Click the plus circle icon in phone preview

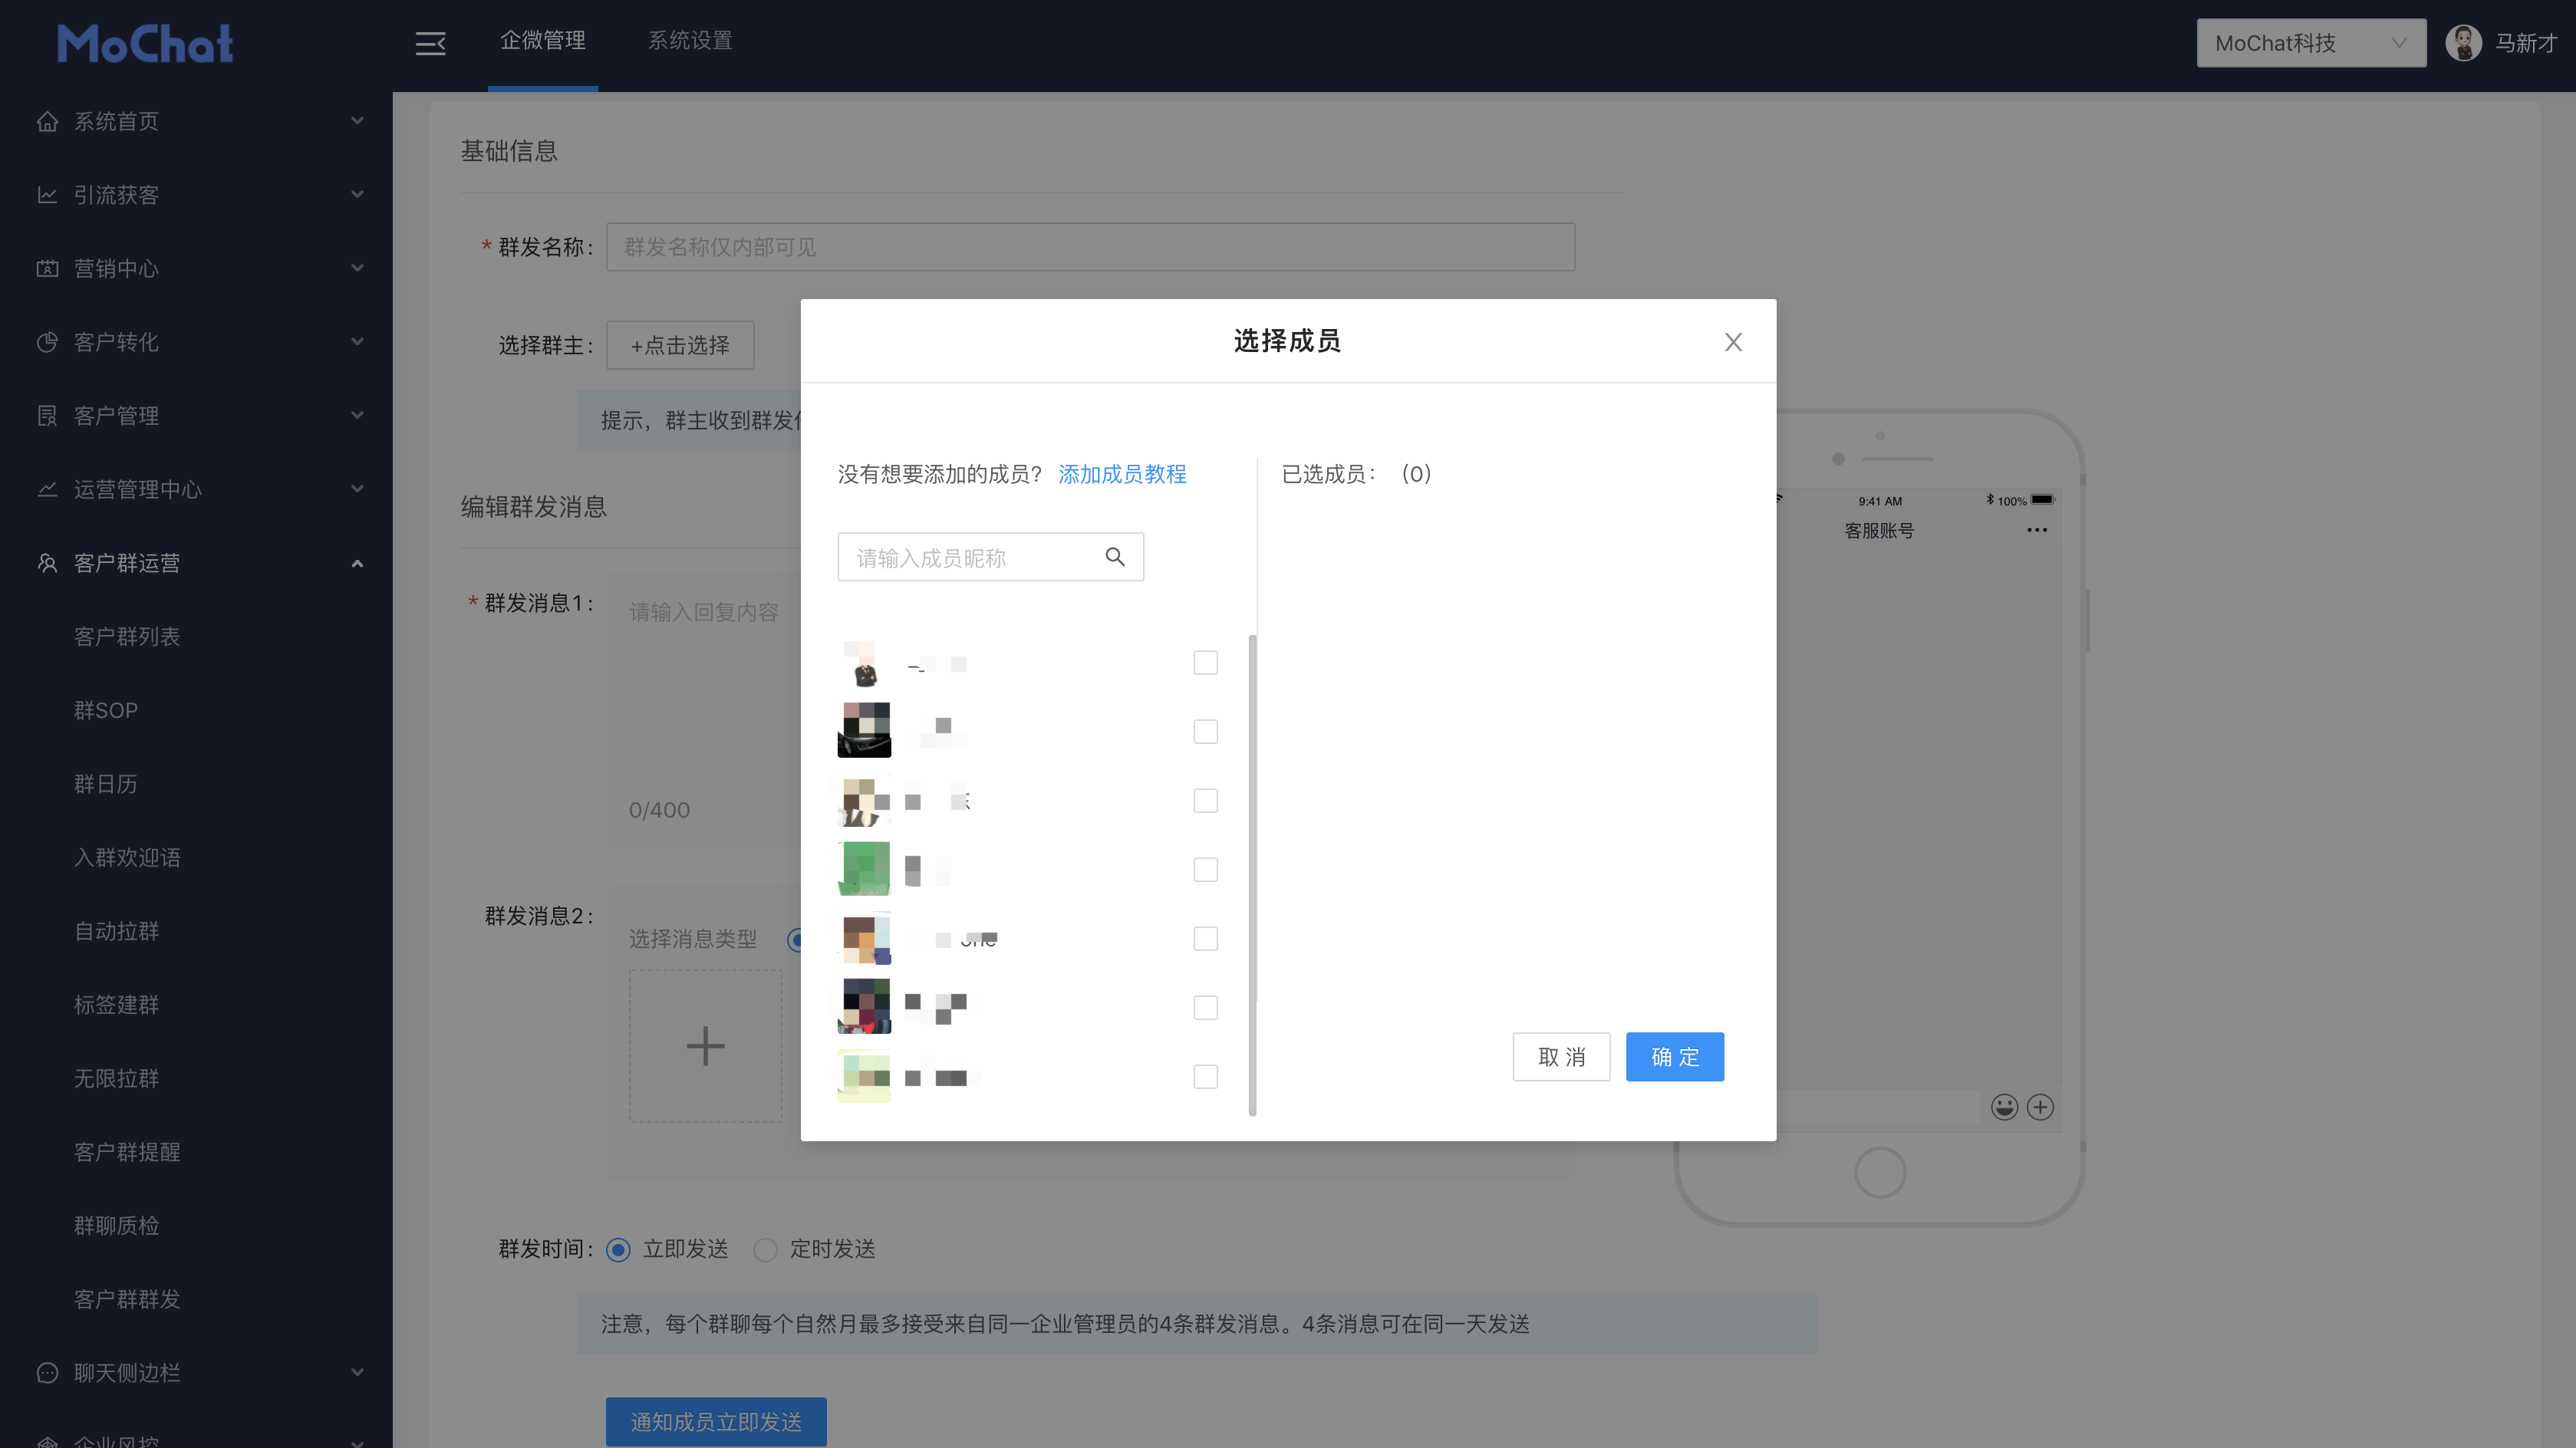point(2040,1107)
